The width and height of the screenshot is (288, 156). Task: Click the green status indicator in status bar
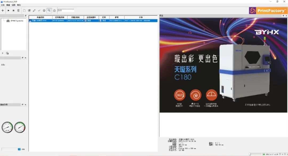[x=264, y=154]
